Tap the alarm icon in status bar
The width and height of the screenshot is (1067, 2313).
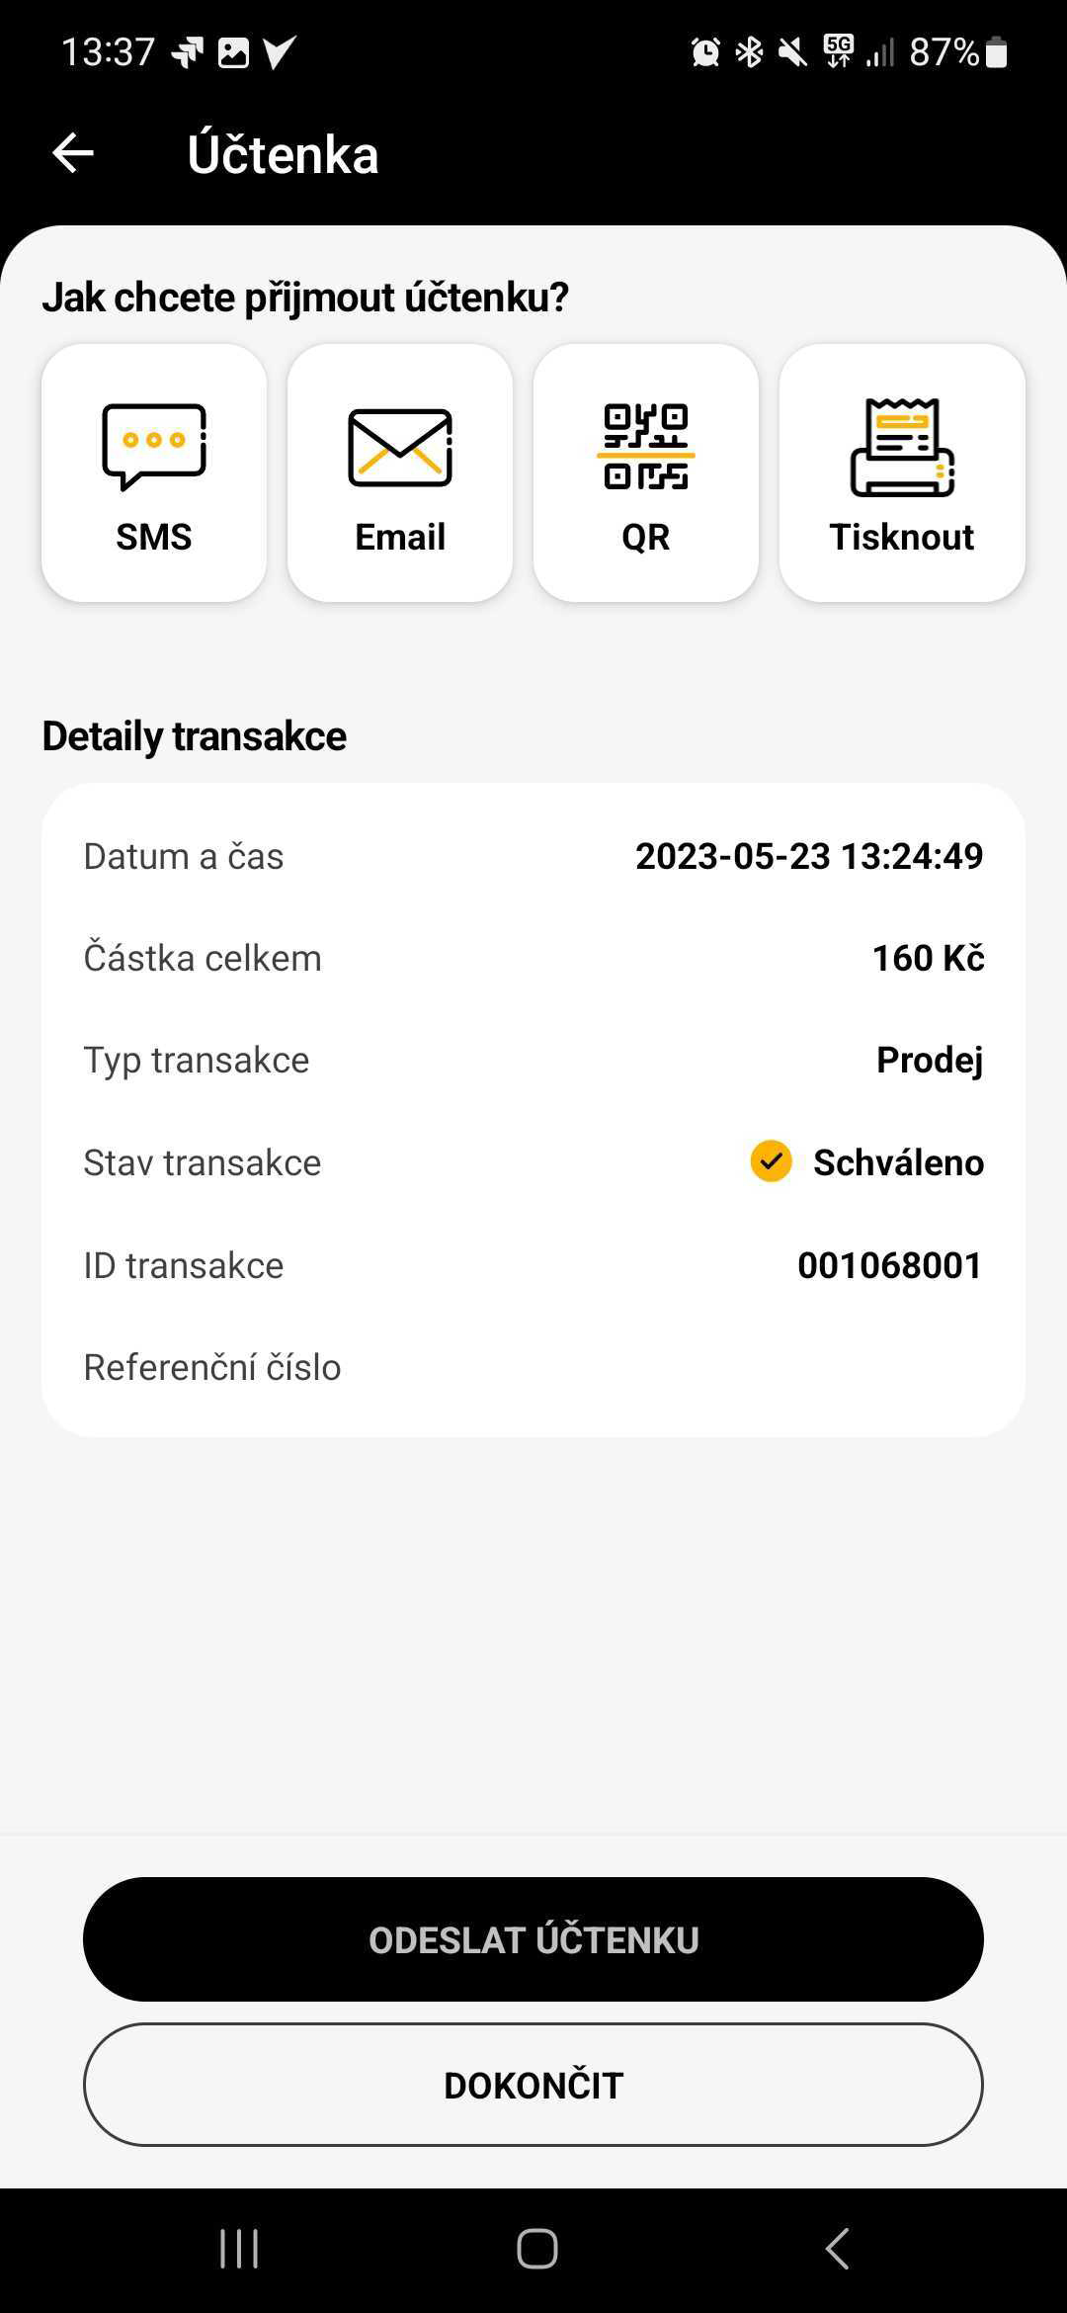(x=705, y=51)
